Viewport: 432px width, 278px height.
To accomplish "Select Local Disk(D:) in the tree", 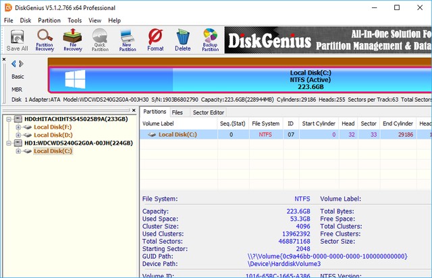I will click(53, 135).
